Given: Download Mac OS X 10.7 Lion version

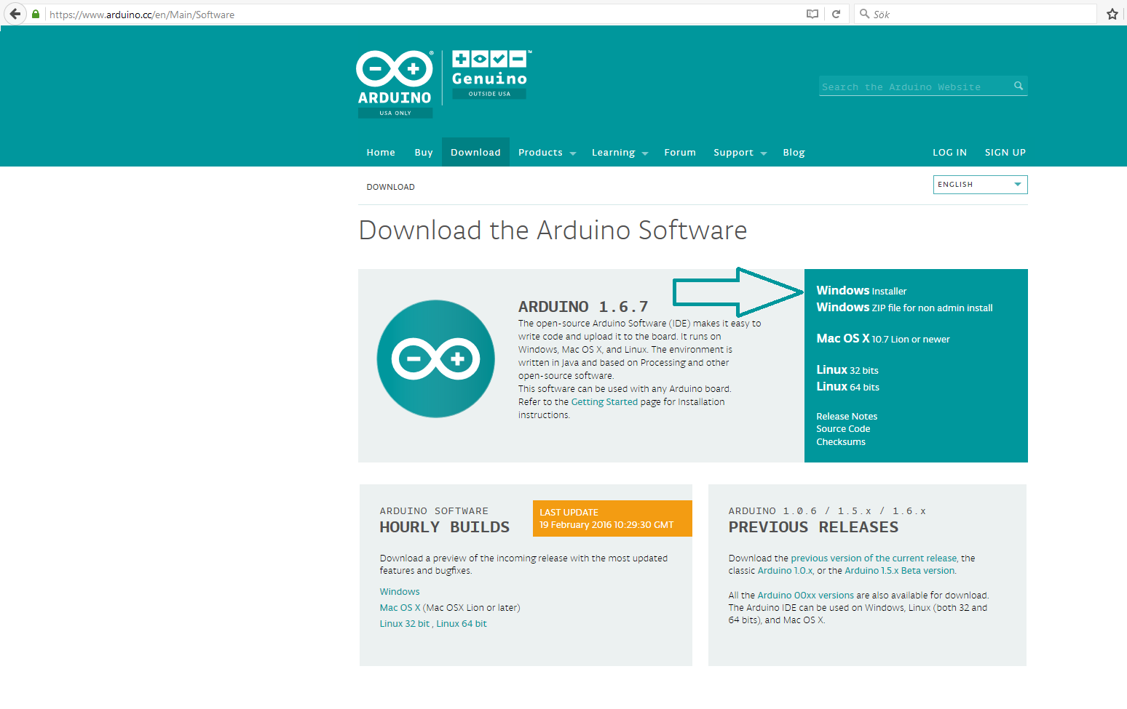Looking at the screenshot, I should tap(883, 339).
